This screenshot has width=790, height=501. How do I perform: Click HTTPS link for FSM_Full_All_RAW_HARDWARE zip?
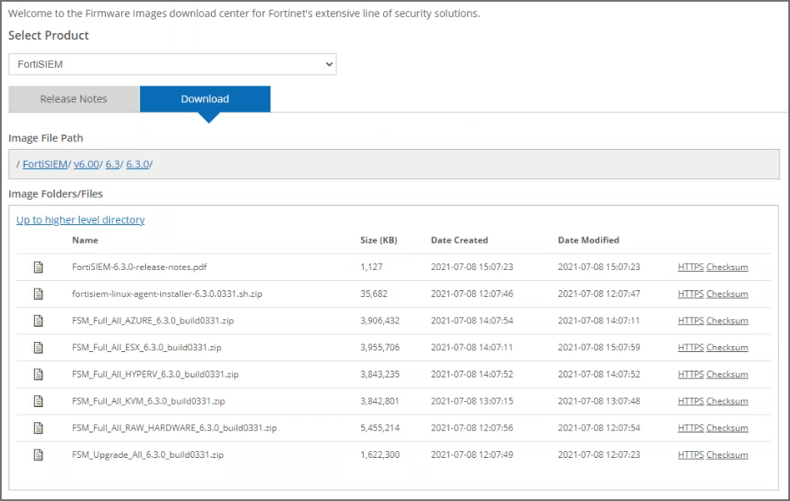pos(690,428)
